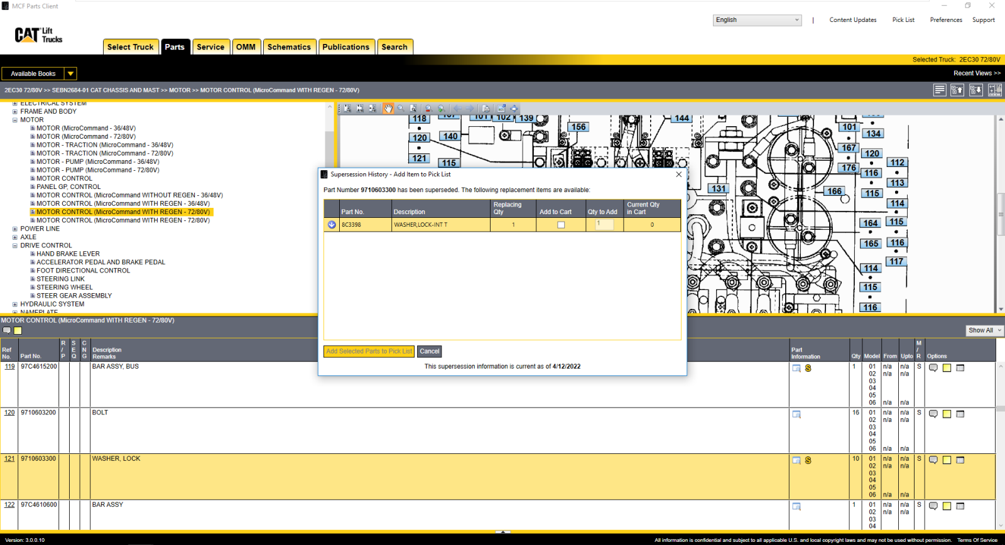Click Cancel in the Supersession History dialog
Image resolution: width=1005 pixels, height=545 pixels.
click(x=430, y=352)
